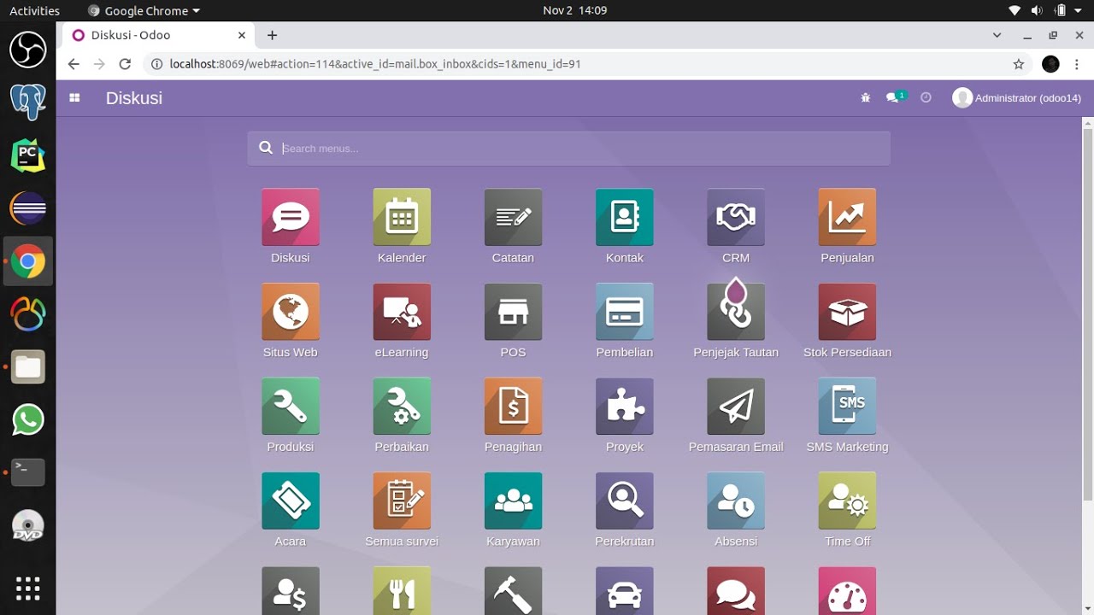Open the debug bug icon menu
1094x615 pixels.
pyautogui.click(x=865, y=98)
